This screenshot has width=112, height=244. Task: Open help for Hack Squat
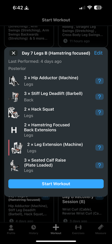100,112
